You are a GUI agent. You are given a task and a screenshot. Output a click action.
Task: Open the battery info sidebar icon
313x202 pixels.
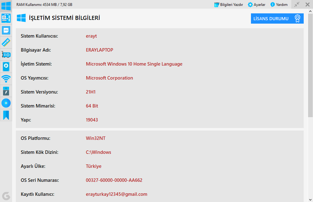pos(6,91)
